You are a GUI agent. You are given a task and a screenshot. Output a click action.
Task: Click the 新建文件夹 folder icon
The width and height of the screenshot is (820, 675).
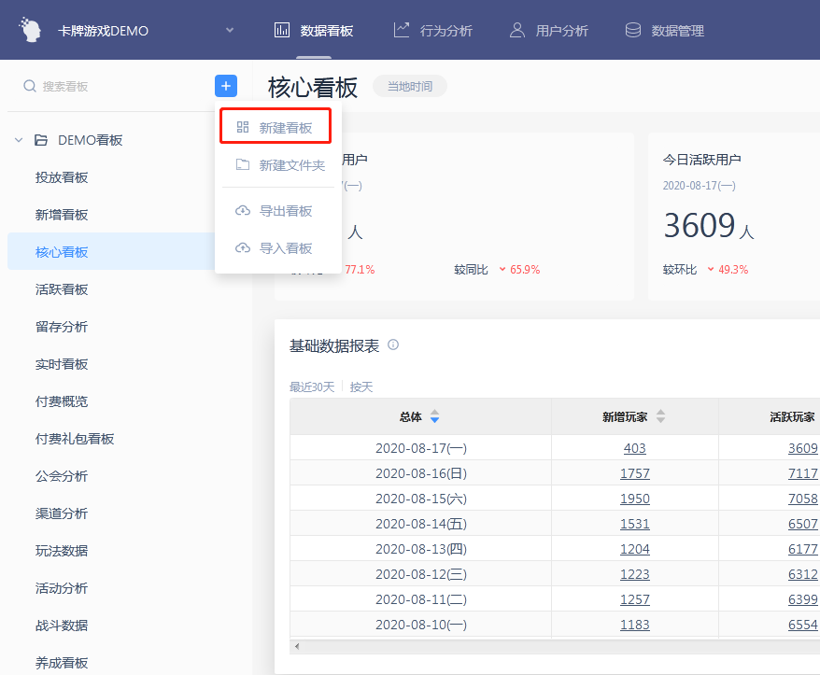click(x=243, y=165)
